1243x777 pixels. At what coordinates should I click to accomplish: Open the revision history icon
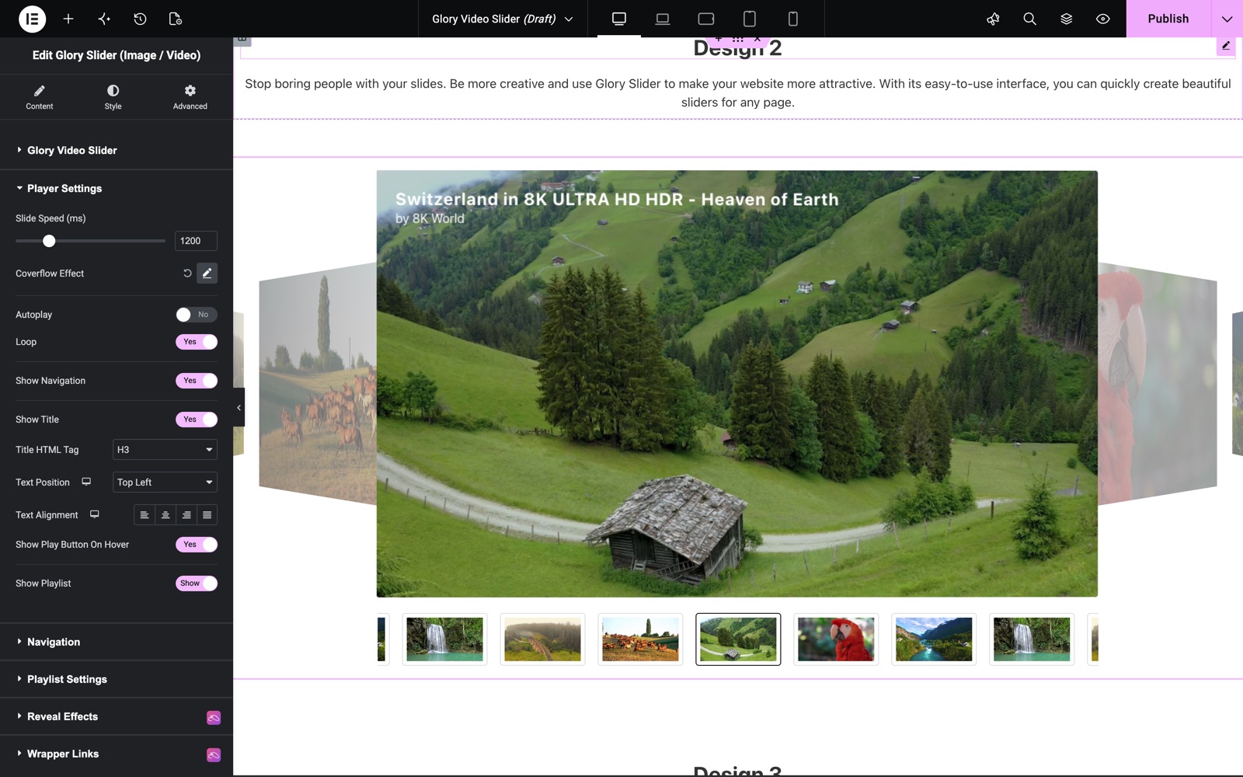(140, 19)
